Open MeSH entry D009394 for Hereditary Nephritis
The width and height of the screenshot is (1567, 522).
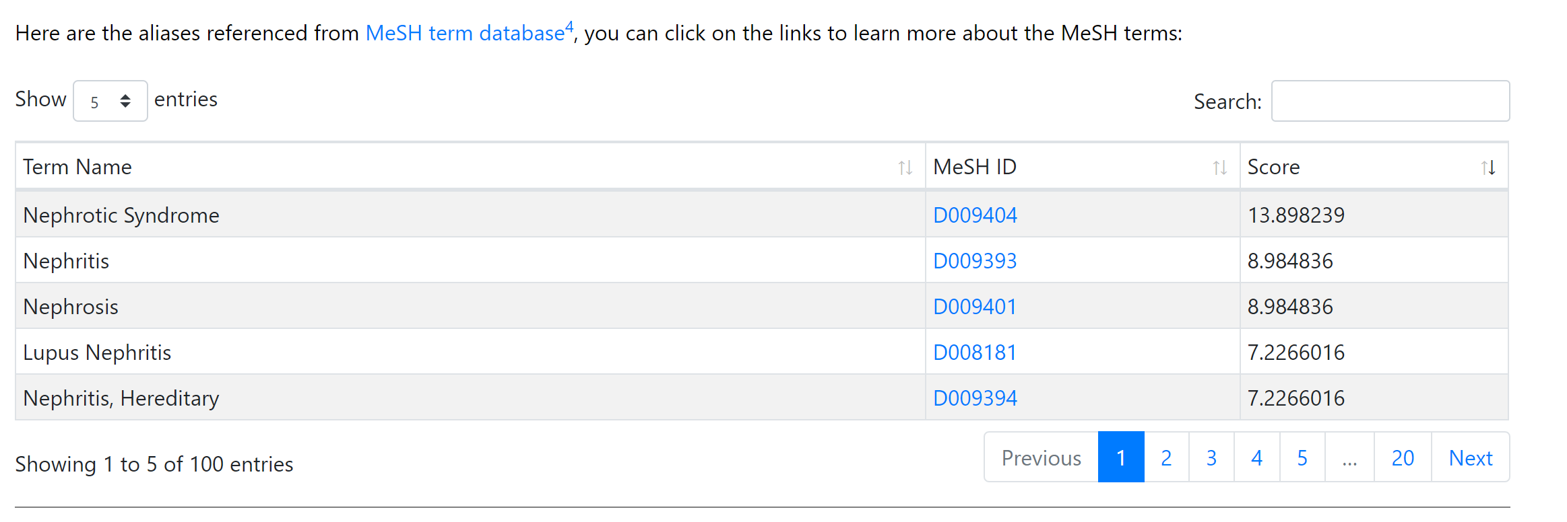(x=975, y=398)
